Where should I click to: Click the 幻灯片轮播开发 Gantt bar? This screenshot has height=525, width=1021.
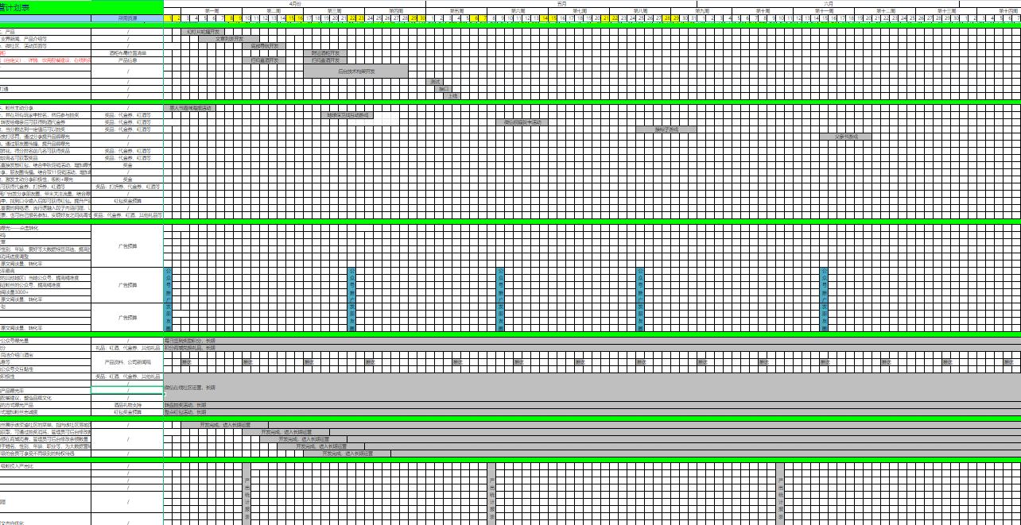pyautogui.click(x=203, y=32)
